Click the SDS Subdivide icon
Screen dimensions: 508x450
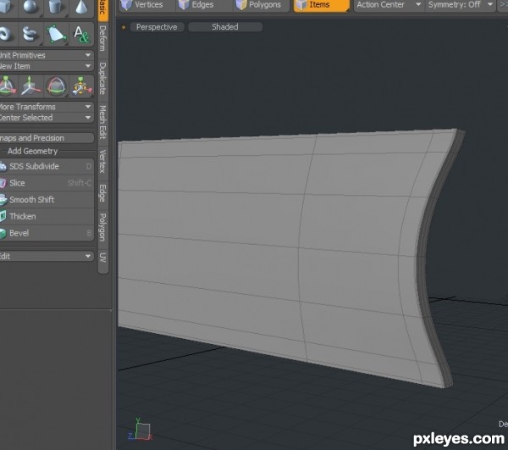pyautogui.click(x=3, y=167)
